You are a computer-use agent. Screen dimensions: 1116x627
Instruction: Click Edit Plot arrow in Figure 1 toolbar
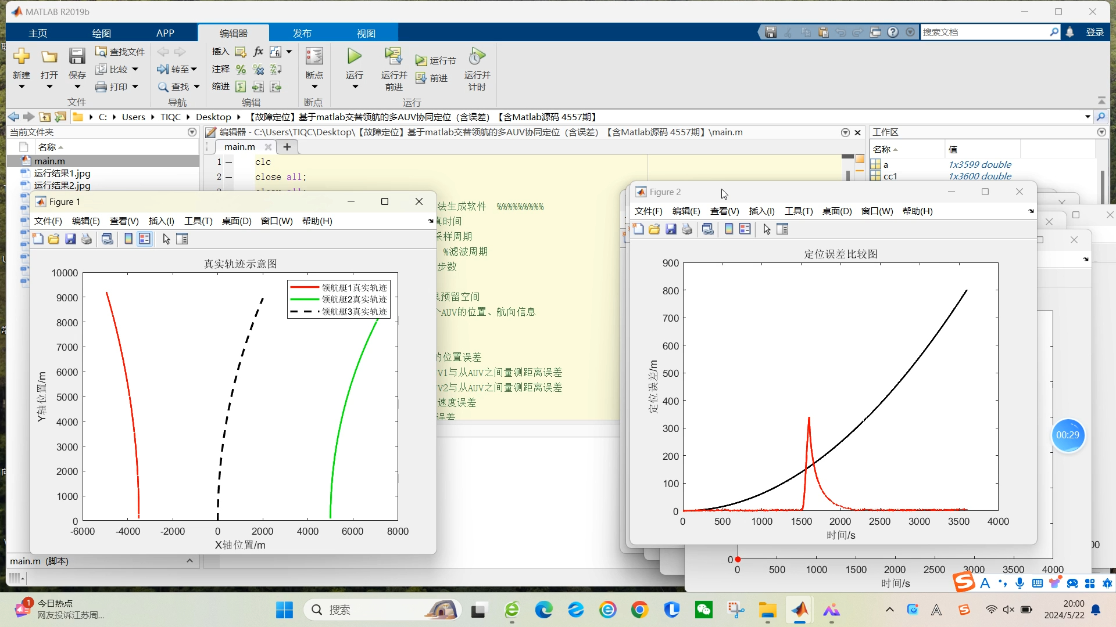click(x=166, y=239)
